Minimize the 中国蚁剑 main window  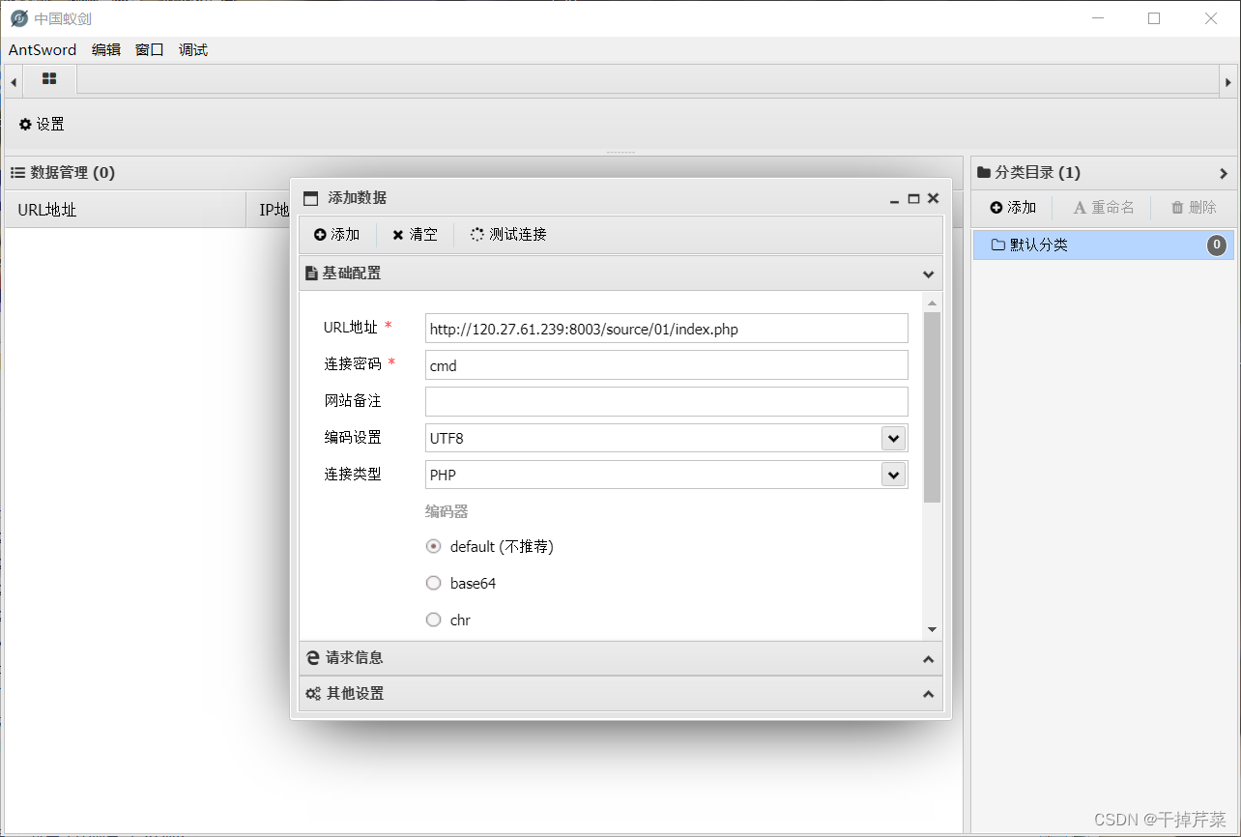pyautogui.click(x=1097, y=18)
